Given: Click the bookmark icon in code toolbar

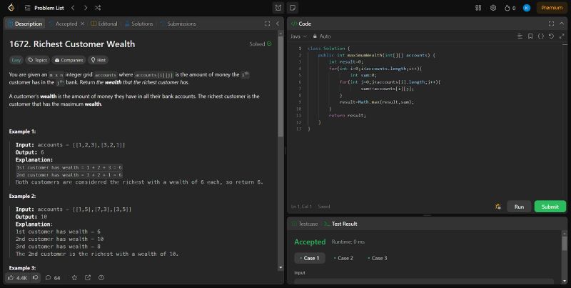Looking at the screenshot, I should click(530, 36).
